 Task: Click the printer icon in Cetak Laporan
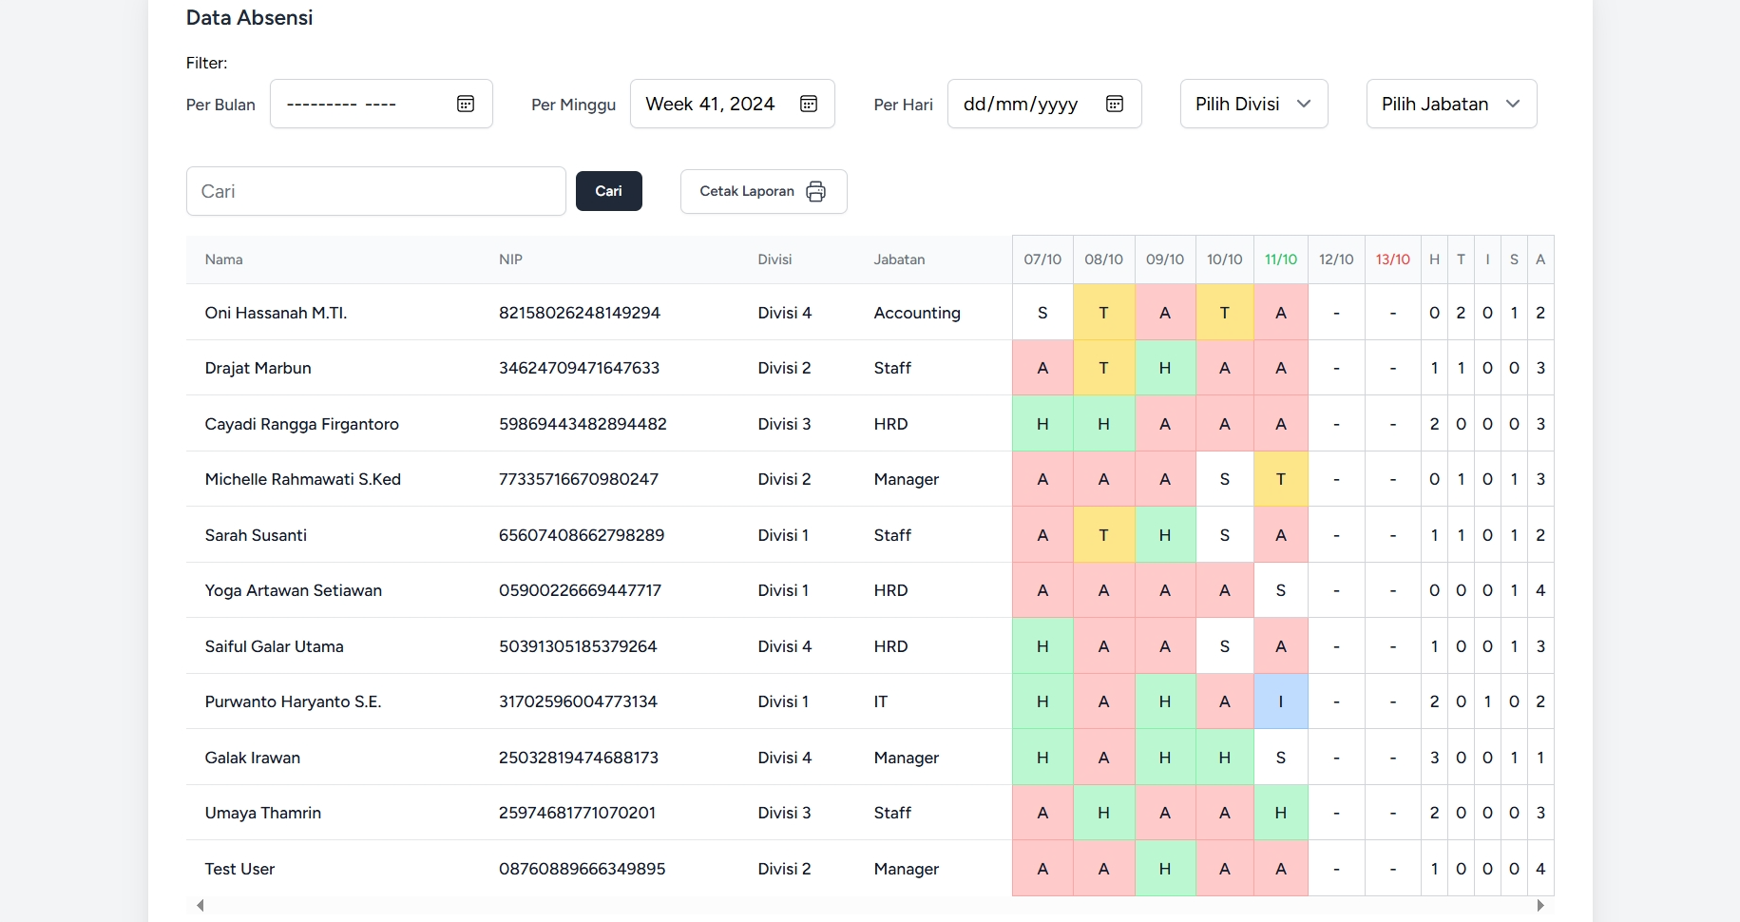coord(815,191)
